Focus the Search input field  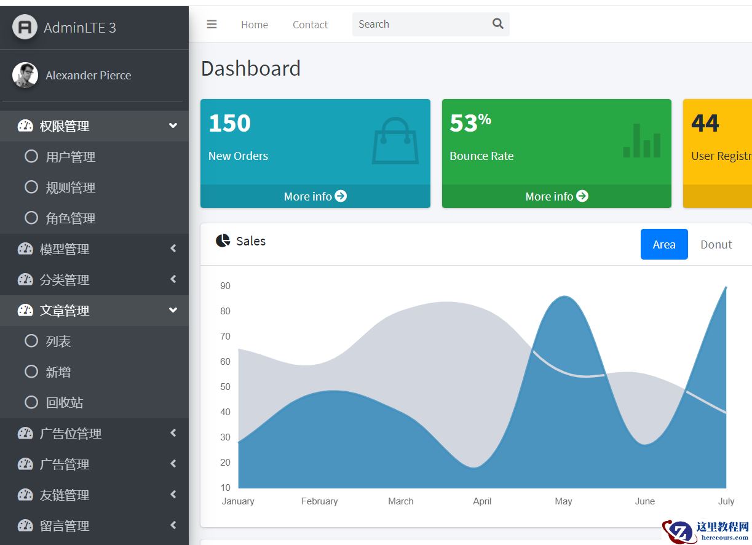click(x=421, y=25)
